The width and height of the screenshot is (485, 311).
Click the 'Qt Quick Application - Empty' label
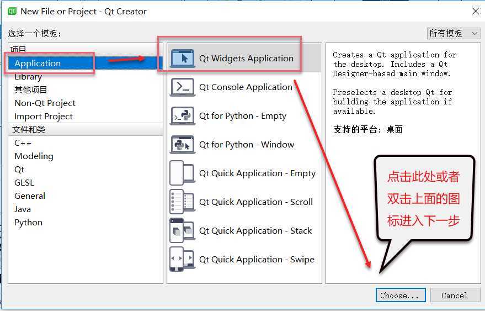coord(257,173)
